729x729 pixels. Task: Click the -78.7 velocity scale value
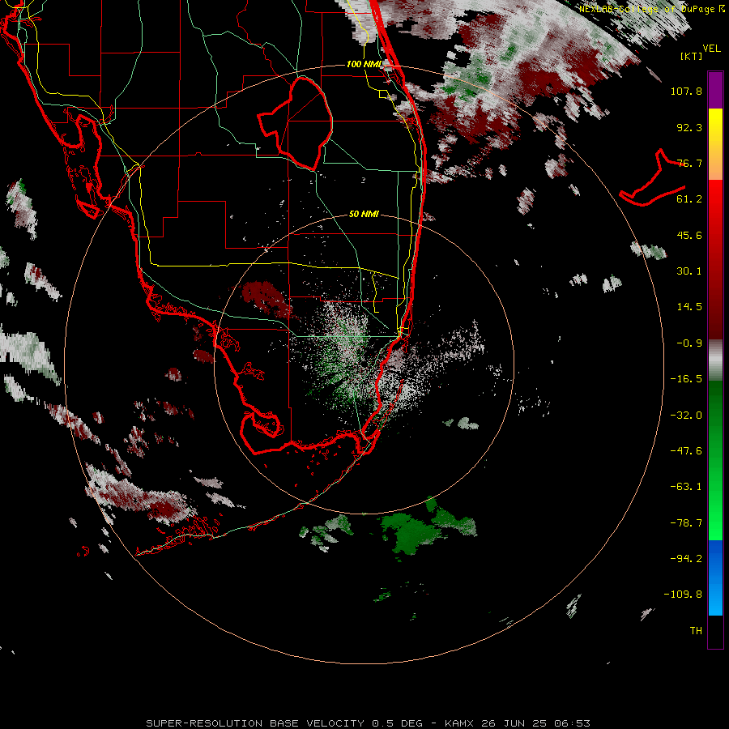click(x=686, y=523)
